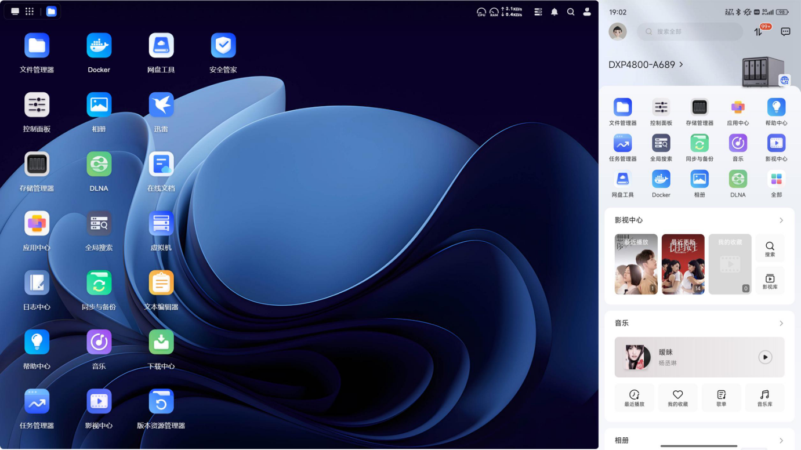Tap 同步与备份 in the mobile app grid
The height and width of the screenshot is (450, 801).
(x=699, y=143)
